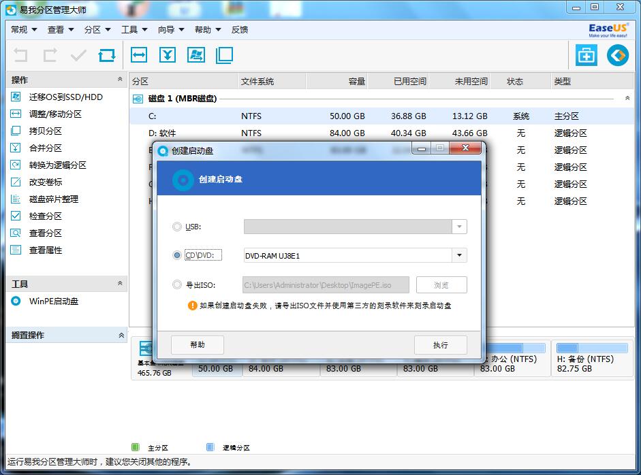Click the merge partition toolbar icon
This screenshot has height=475, width=641.
tap(168, 54)
